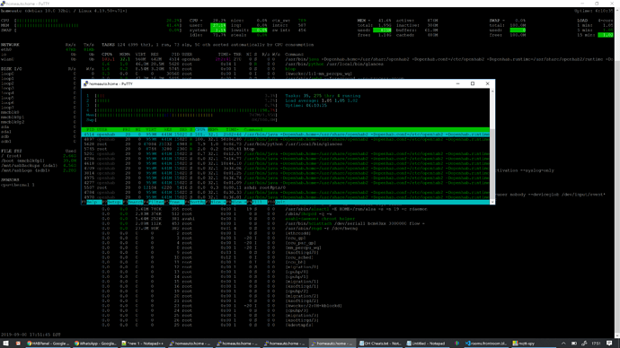Open the WhatsApp Chrome taskbar window
The width and height of the screenshot is (620, 348).
(95, 344)
